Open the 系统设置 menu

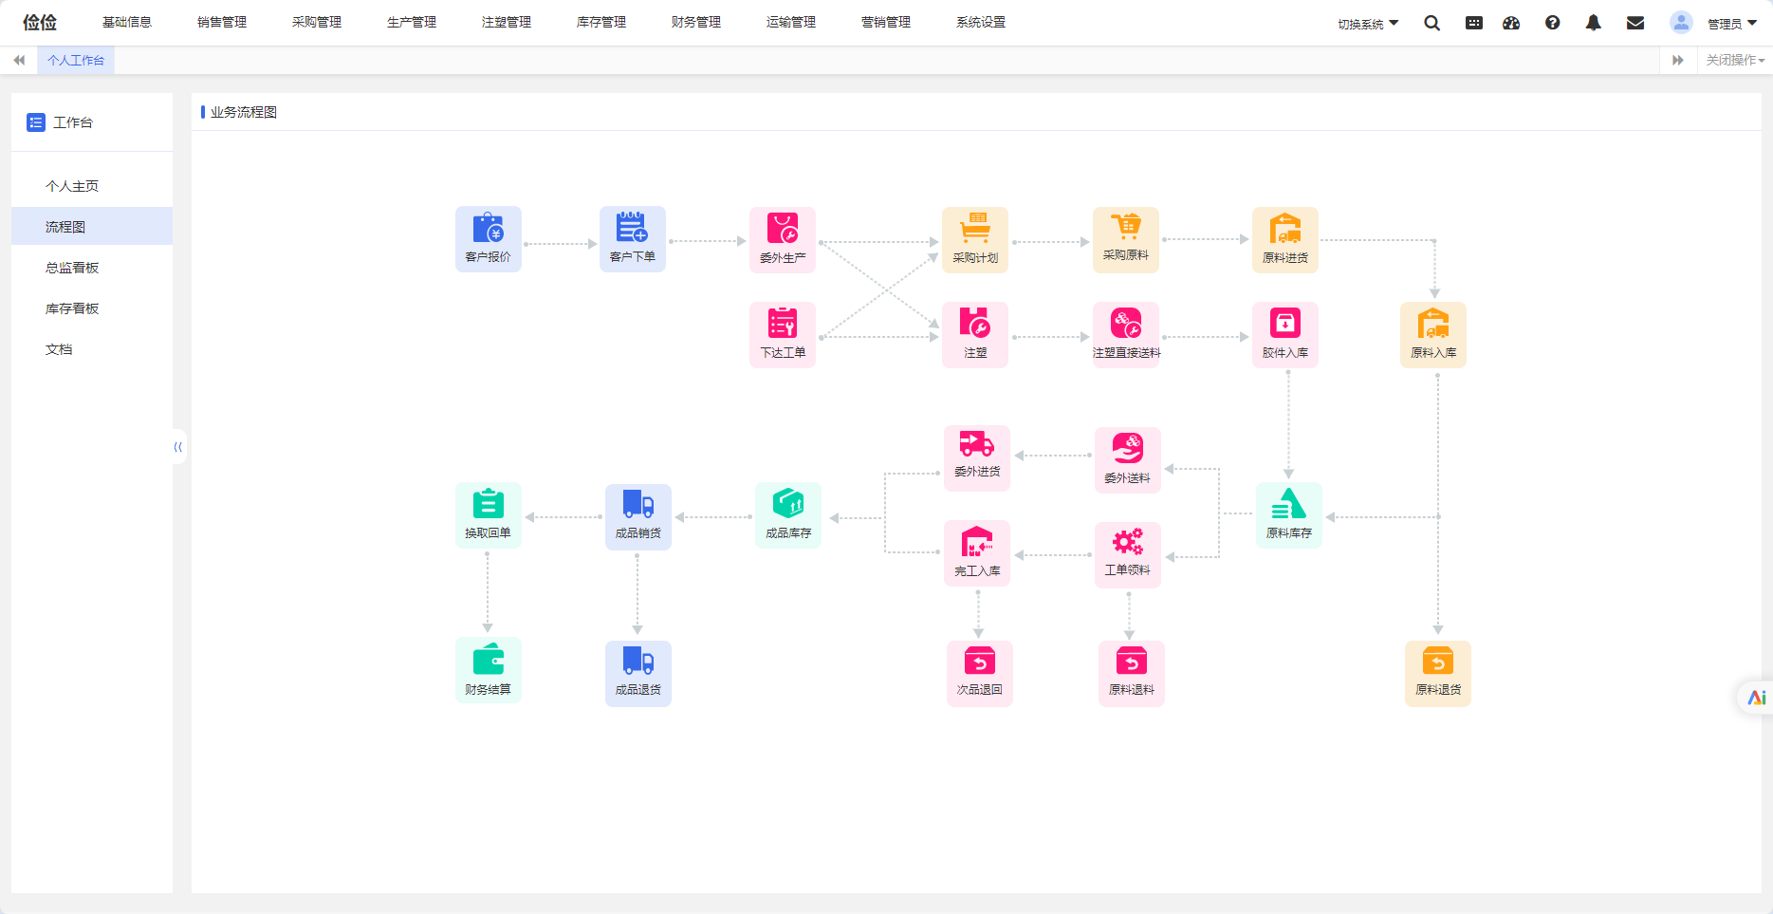pos(981,22)
